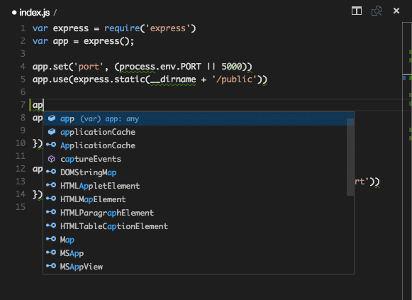Pick 'MSAppView' from the autocomplete list
This screenshot has height=300, width=412.
pos(195,267)
